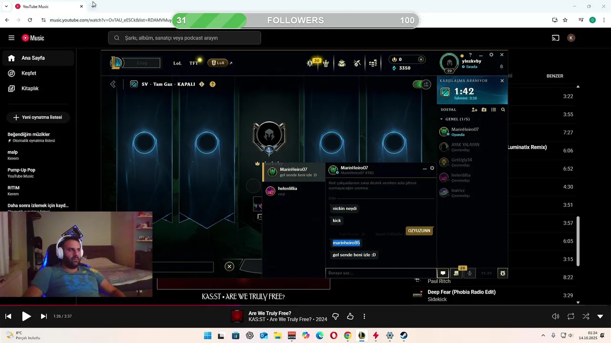This screenshot has width=611, height=343.
Task: Open song more options three dots
Action: (364, 316)
